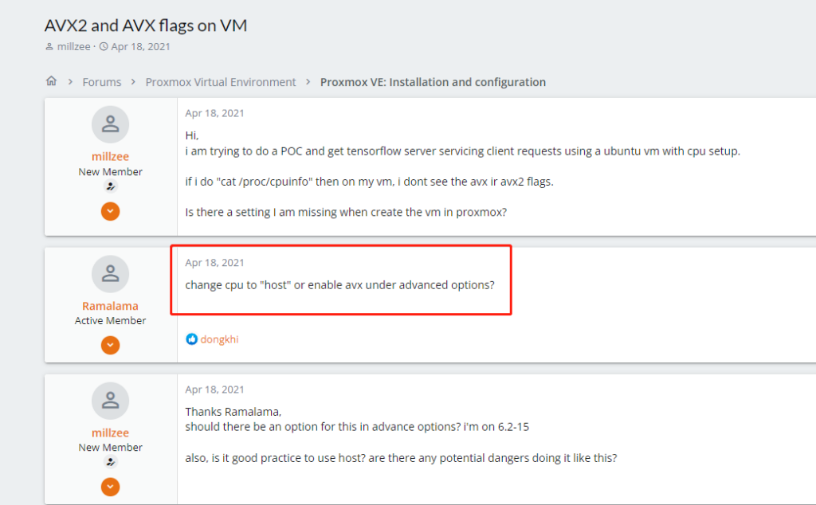This screenshot has width=816, height=505.
Task: Open the Proxmox Virtual Environment breadcrumb
Action: pyautogui.click(x=221, y=82)
